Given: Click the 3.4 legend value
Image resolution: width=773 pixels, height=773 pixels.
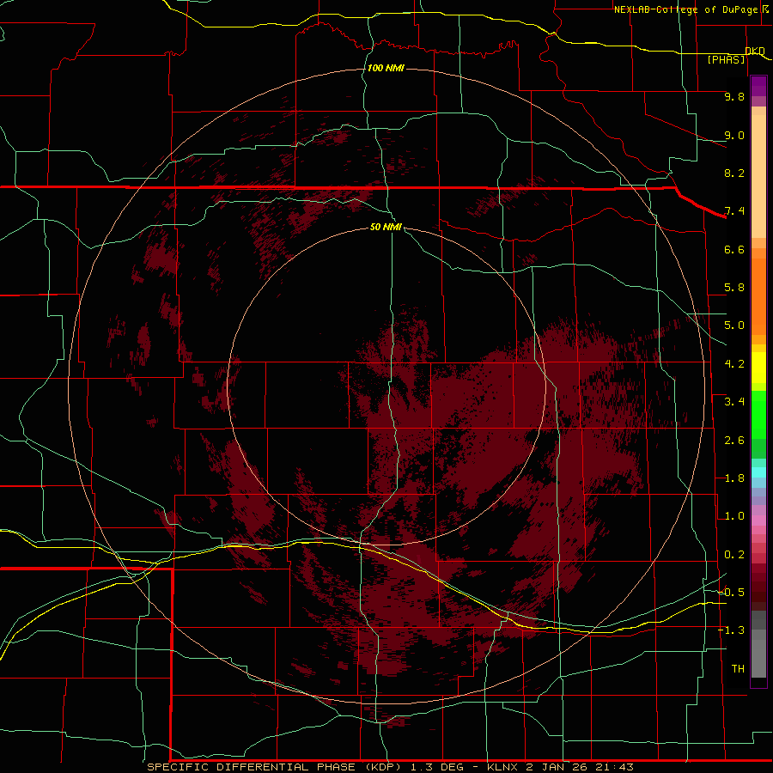Looking at the screenshot, I should point(734,402).
